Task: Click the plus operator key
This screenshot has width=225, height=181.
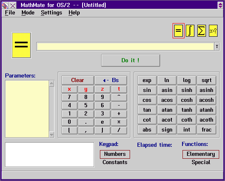Action: tap(119, 114)
